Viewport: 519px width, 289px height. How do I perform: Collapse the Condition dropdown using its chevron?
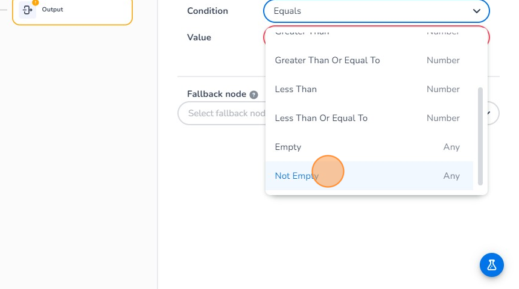click(477, 11)
